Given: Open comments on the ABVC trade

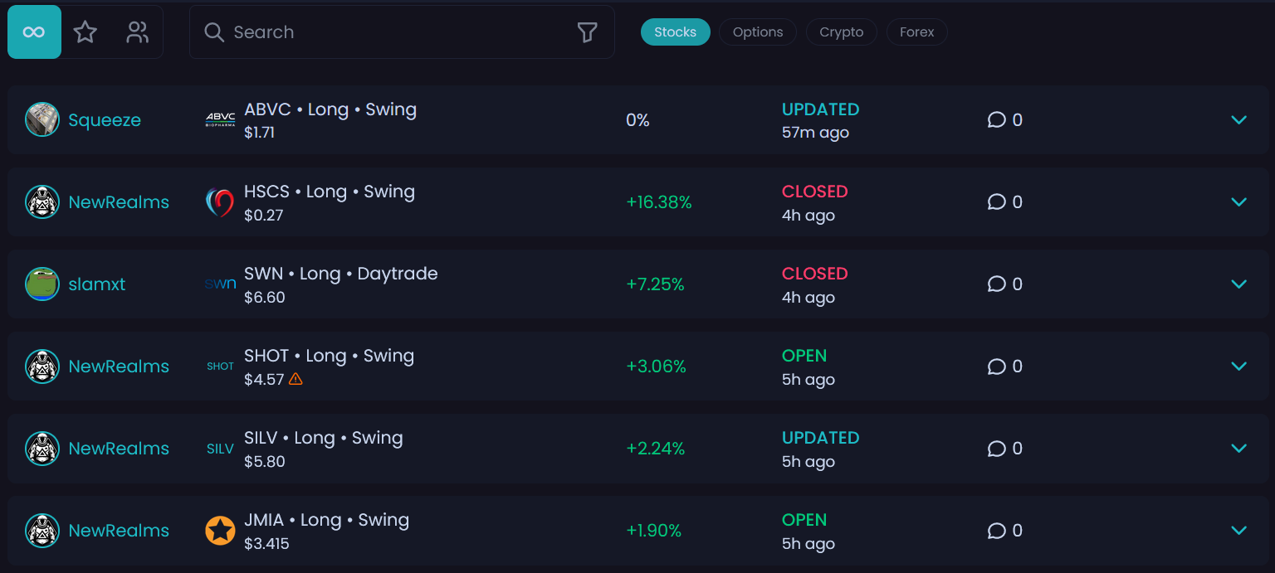Looking at the screenshot, I should point(996,119).
